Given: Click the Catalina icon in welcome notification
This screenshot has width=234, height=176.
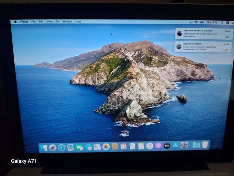Looking at the screenshot, I should [180, 34].
